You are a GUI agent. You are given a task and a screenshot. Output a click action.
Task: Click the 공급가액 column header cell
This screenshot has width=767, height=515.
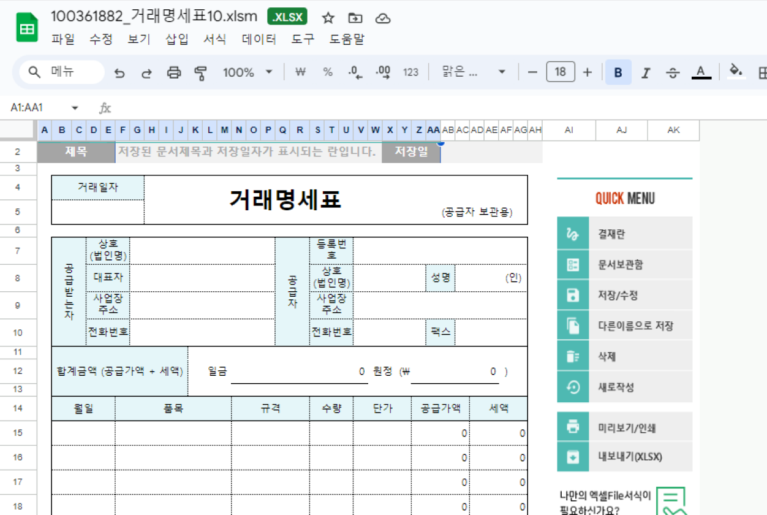(440, 408)
